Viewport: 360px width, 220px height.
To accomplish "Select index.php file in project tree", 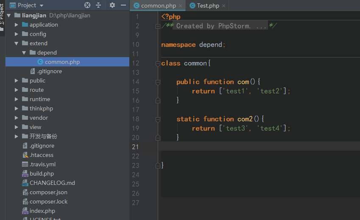I will pyautogui.click(x=42, y=211).
